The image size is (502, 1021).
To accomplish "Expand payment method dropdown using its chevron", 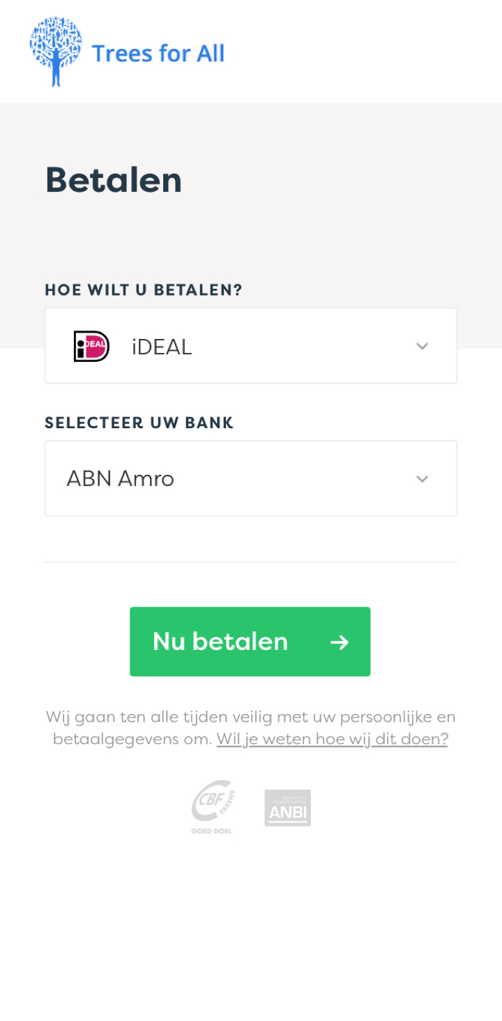I will click(x=422, y=346).
